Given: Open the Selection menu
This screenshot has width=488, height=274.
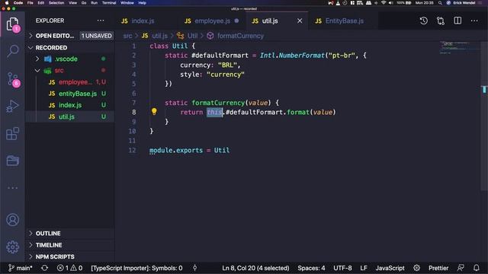Looking at the screenshot, I should 56,3.
